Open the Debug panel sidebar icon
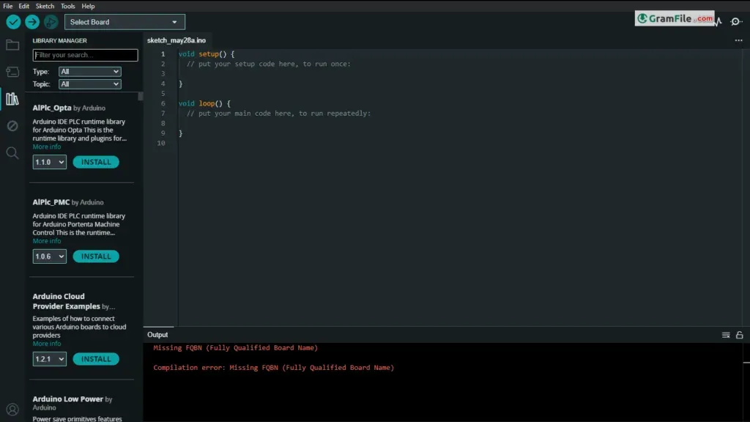750x422 pixels. point(12,126)
